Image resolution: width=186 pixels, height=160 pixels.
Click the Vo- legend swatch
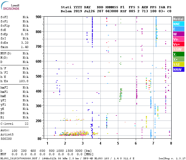point(179,39)
